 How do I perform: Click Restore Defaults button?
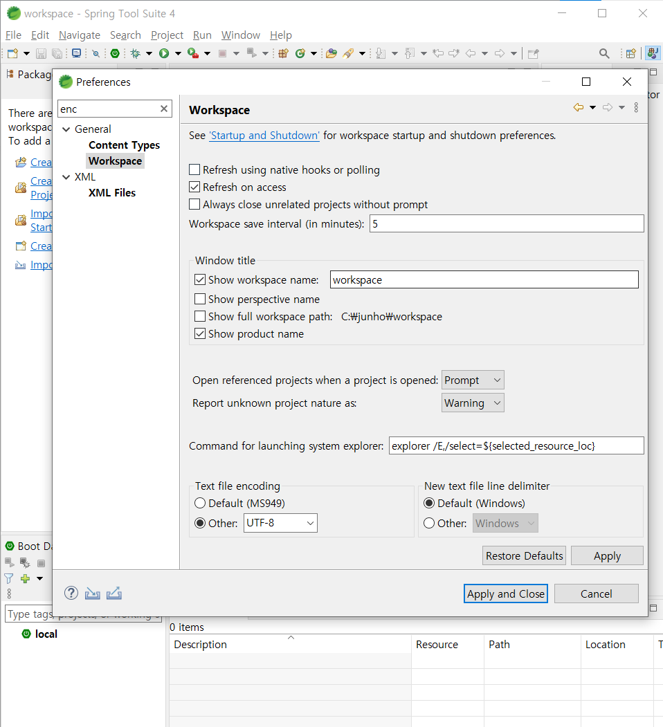click(x=525, y=555)
